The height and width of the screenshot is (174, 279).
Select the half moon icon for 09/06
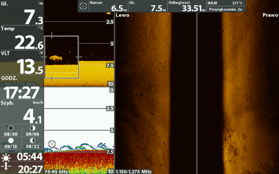[x=32, y=128]
